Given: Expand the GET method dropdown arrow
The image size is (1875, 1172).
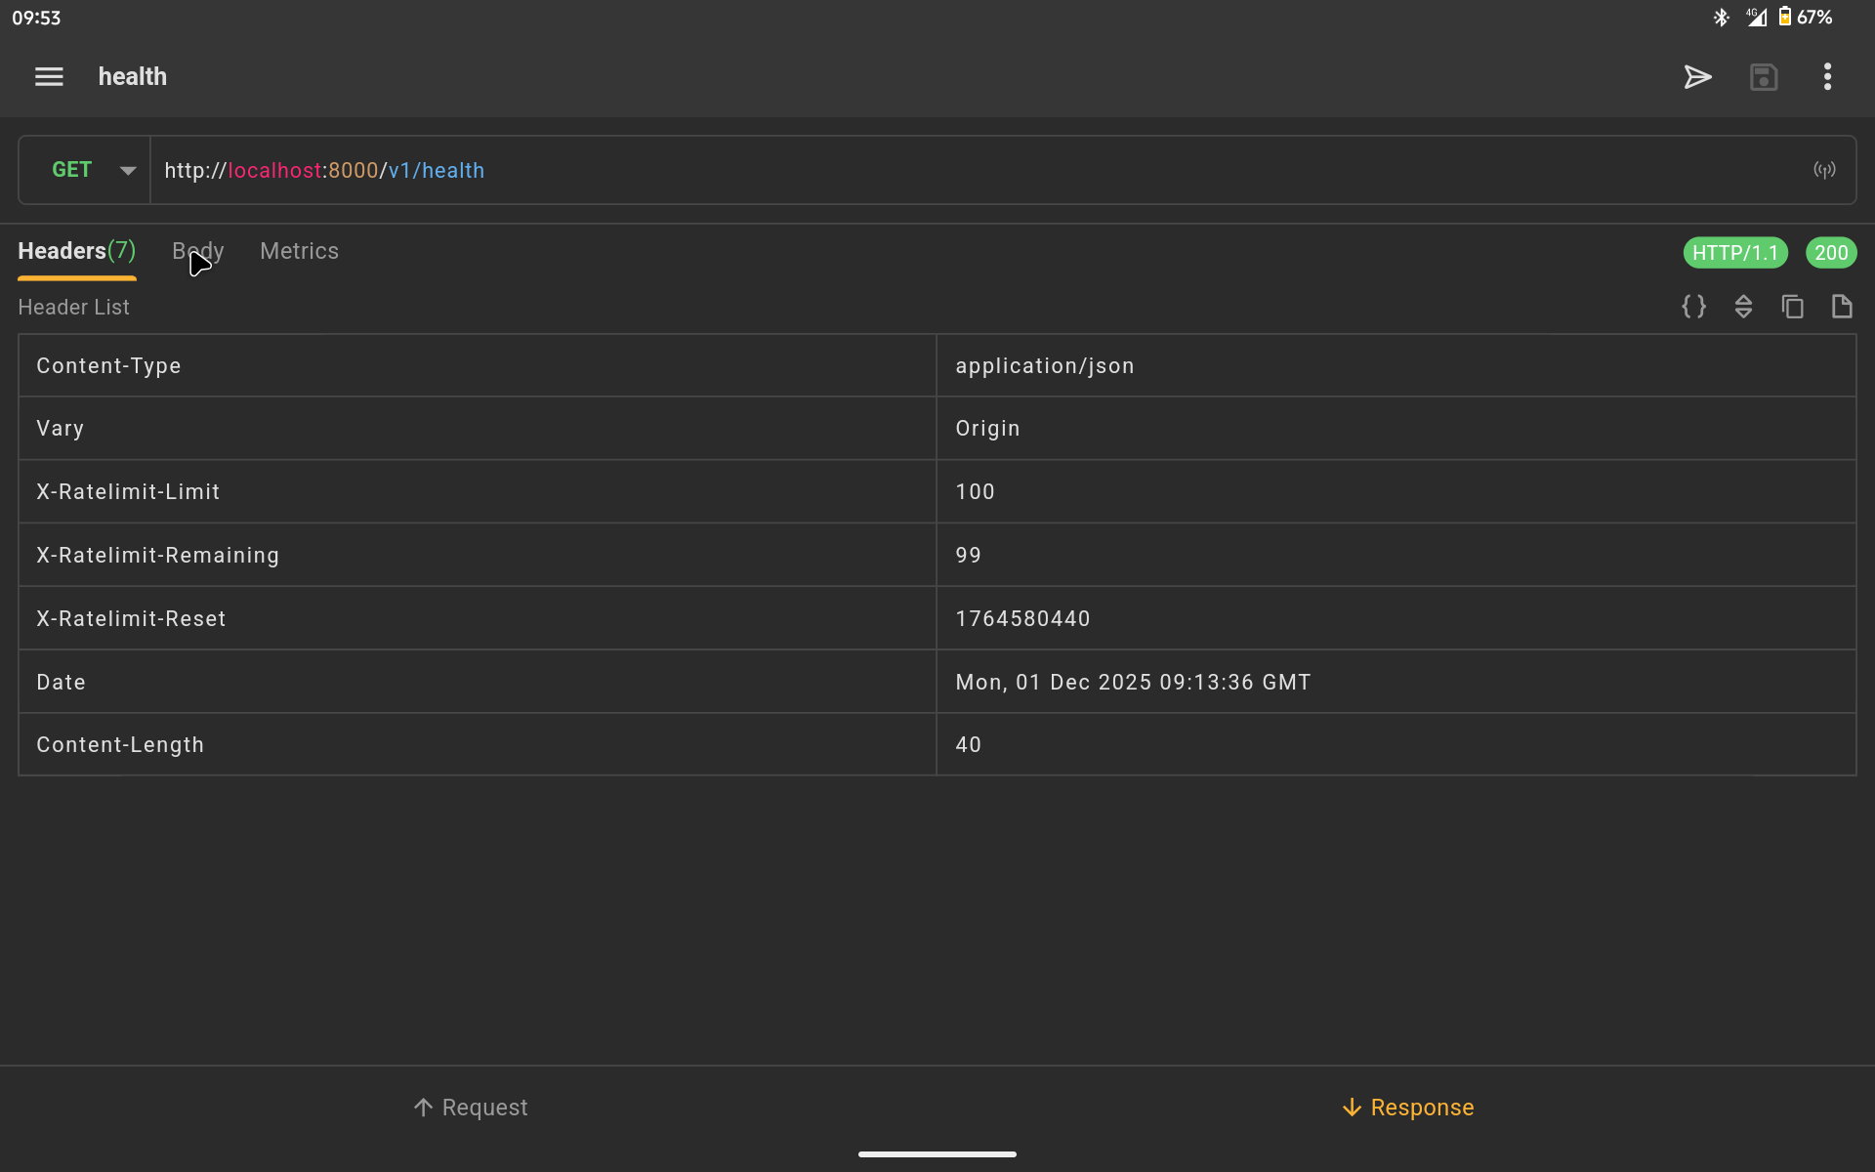Looking at the screenshot, I should coord(128,170).
